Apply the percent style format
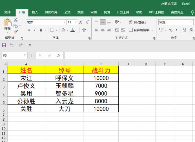195x142 pixels. (x=171, y=30)
